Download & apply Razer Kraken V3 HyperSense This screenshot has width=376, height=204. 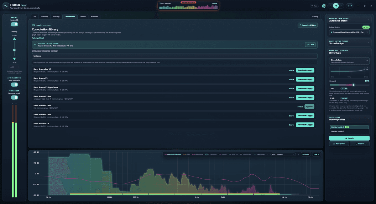tap(305, 88)
